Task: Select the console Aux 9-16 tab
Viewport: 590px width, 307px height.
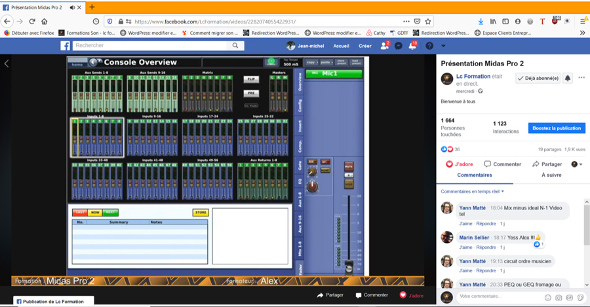Action: tap(300, 225)
